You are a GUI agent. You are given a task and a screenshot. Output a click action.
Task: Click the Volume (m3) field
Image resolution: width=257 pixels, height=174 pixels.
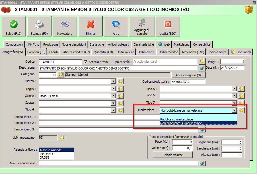click(182, 148)
